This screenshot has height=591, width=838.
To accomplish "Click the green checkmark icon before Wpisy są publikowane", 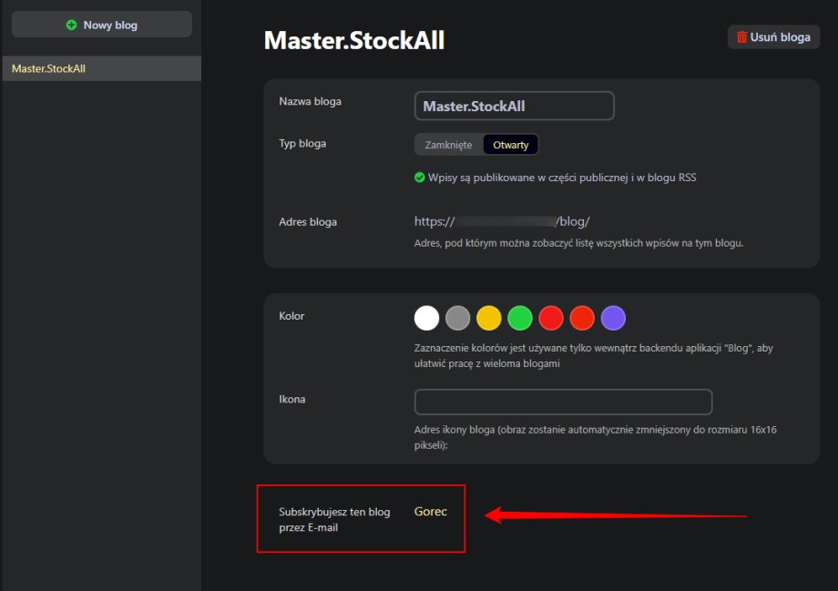I will pyautogui.click(x=420, y=178).
